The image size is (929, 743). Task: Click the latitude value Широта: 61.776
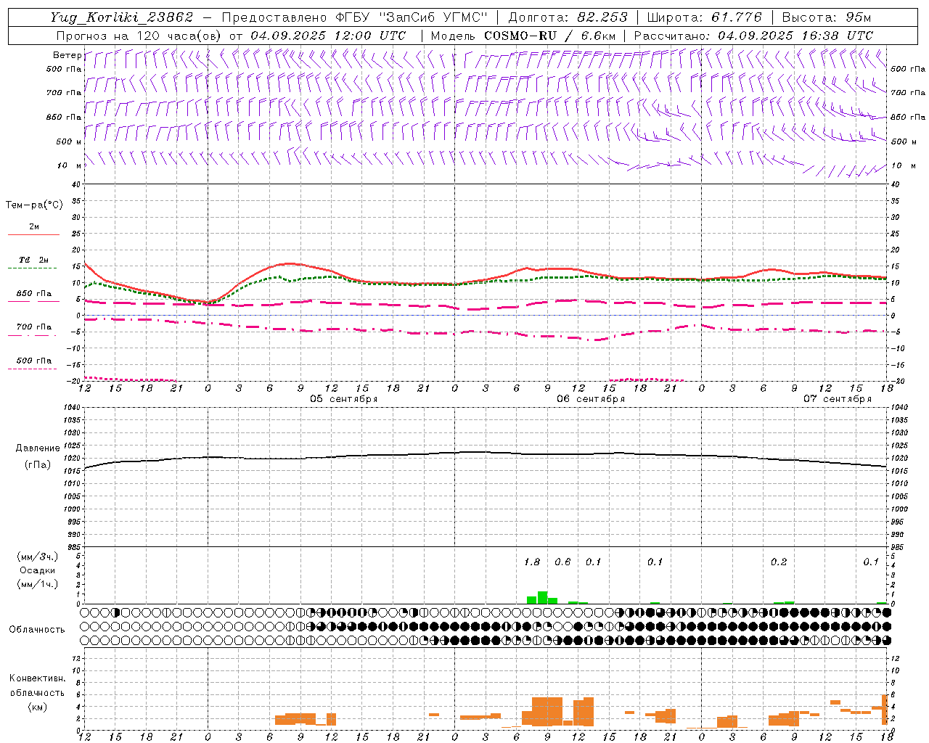[704, 17]
